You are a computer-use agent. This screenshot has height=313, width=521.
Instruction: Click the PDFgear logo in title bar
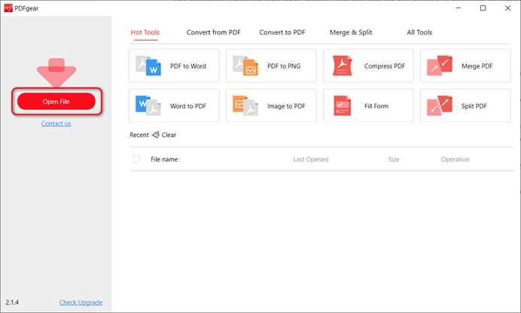(8, 8)
